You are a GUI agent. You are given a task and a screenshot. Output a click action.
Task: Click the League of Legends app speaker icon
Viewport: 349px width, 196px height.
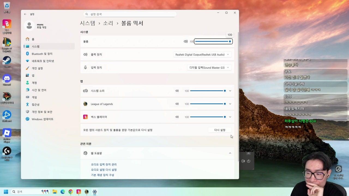coord(177,104)
